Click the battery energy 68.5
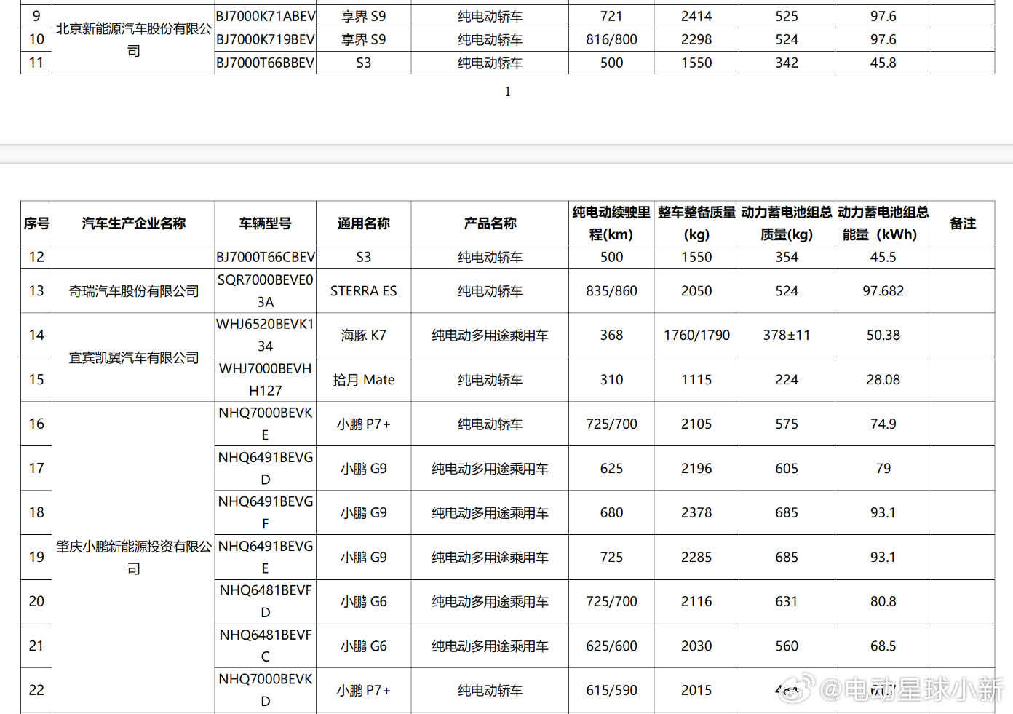Screen dimensions: 1013x714 pos(883,646)
